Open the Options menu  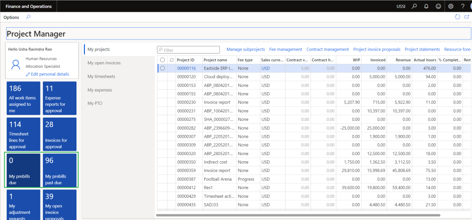[x=11, y=17]
